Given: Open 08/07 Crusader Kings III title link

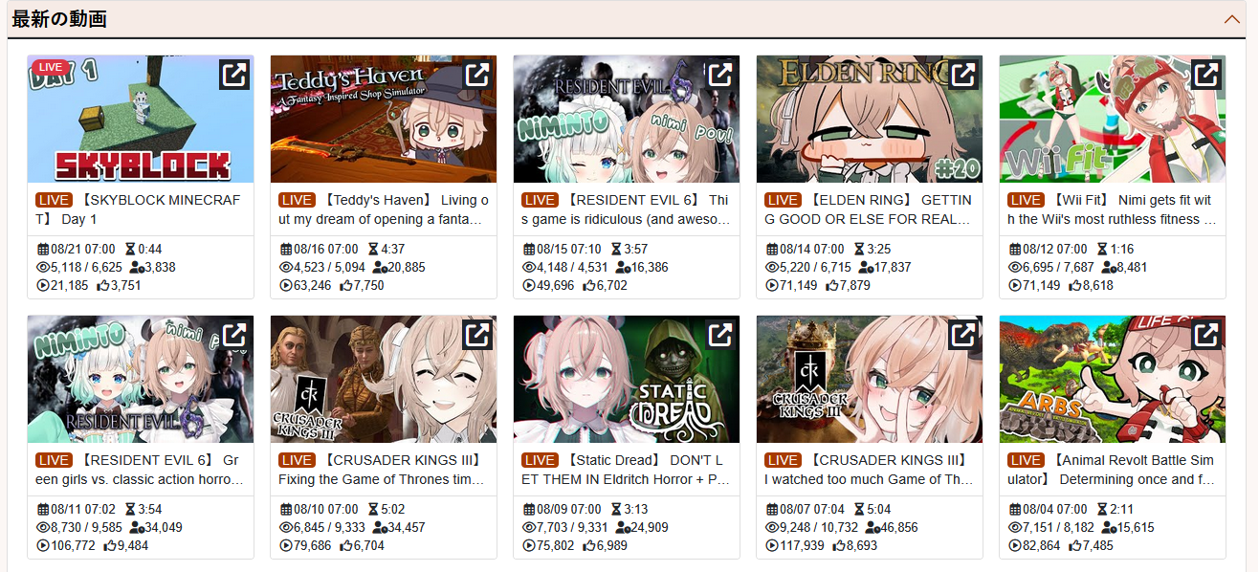Looking at the screenshot, I should (x=869, y=470).
